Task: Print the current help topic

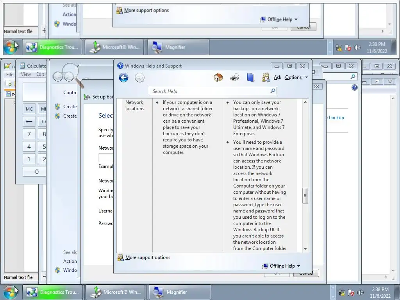Action: [x=234, y=77]
